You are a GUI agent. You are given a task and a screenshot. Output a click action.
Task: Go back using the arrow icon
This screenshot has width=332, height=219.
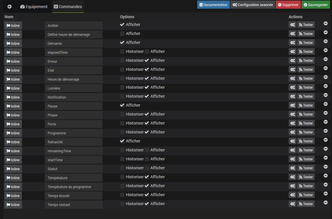(x=10, y=7)
